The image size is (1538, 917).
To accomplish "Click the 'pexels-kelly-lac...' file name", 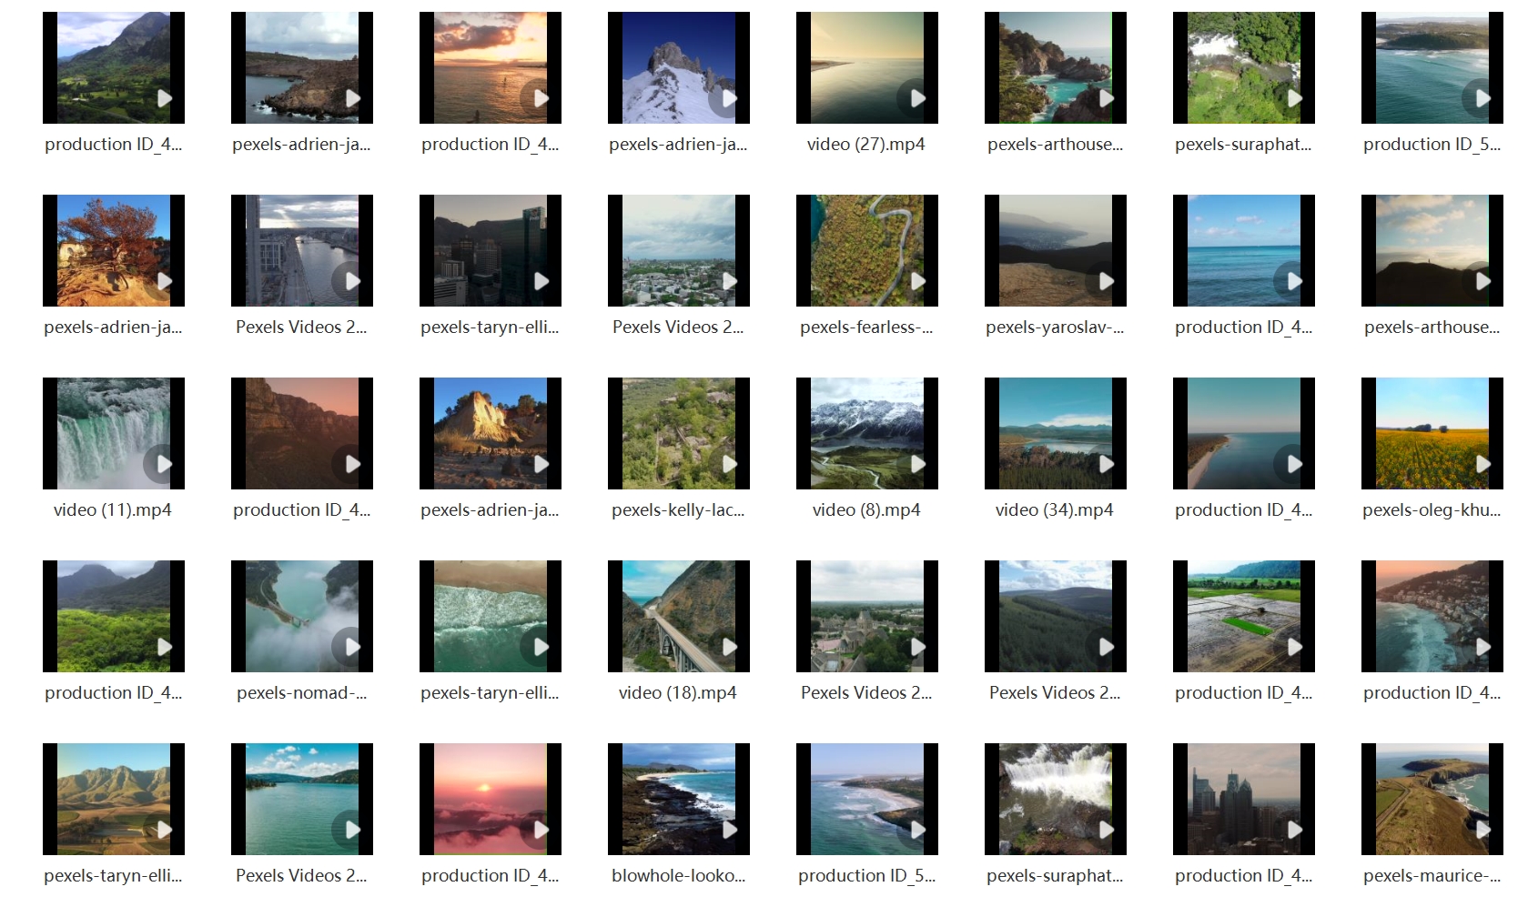I will pyautogui.click(x=679, y=510).
